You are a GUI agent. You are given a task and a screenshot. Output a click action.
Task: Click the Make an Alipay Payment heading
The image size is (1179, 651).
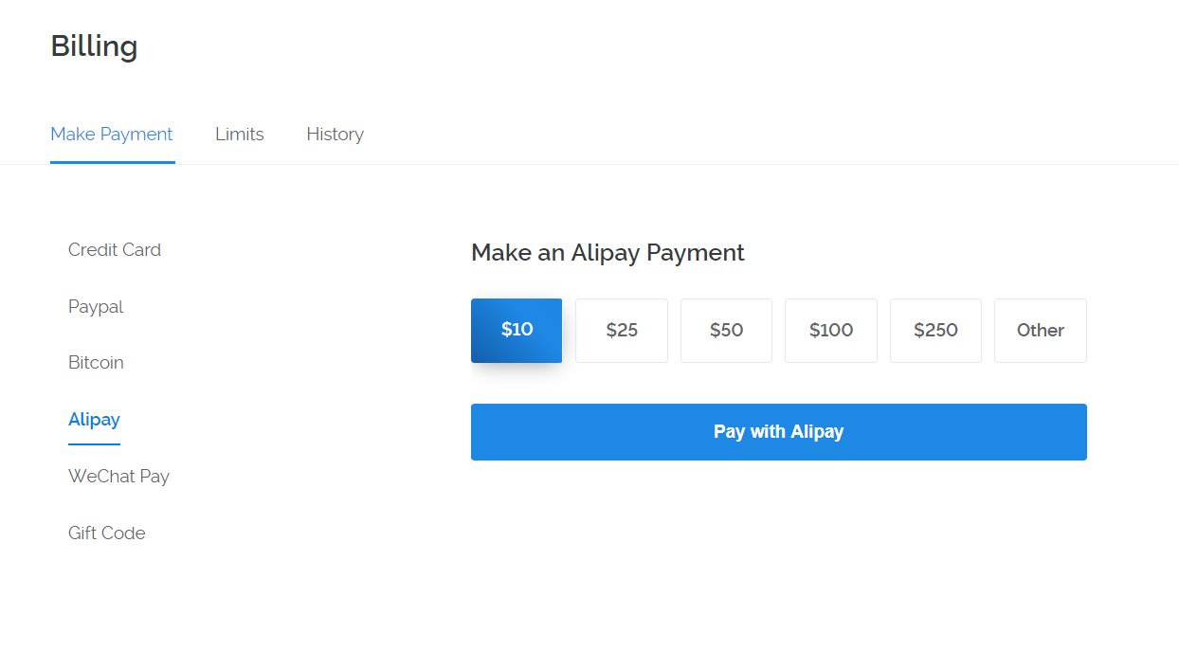click(608, 253)
